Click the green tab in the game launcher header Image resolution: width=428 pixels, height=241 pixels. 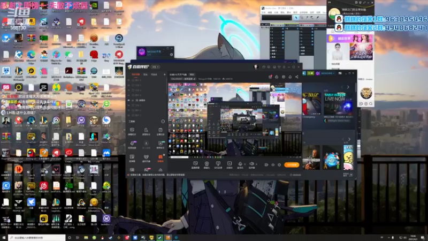point(310,73)
